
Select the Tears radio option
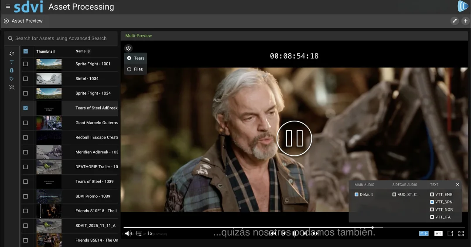(129, 58)
